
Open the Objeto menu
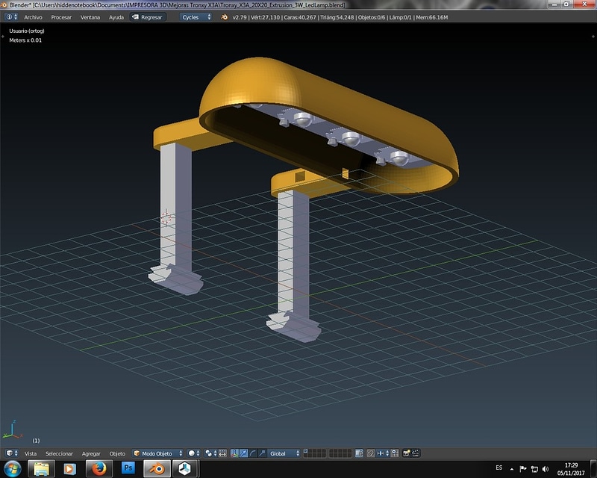pyautogui.click(x=117, y=453)
